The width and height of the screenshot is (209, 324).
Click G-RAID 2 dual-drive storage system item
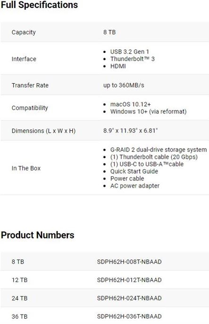[x=159, y=150]
